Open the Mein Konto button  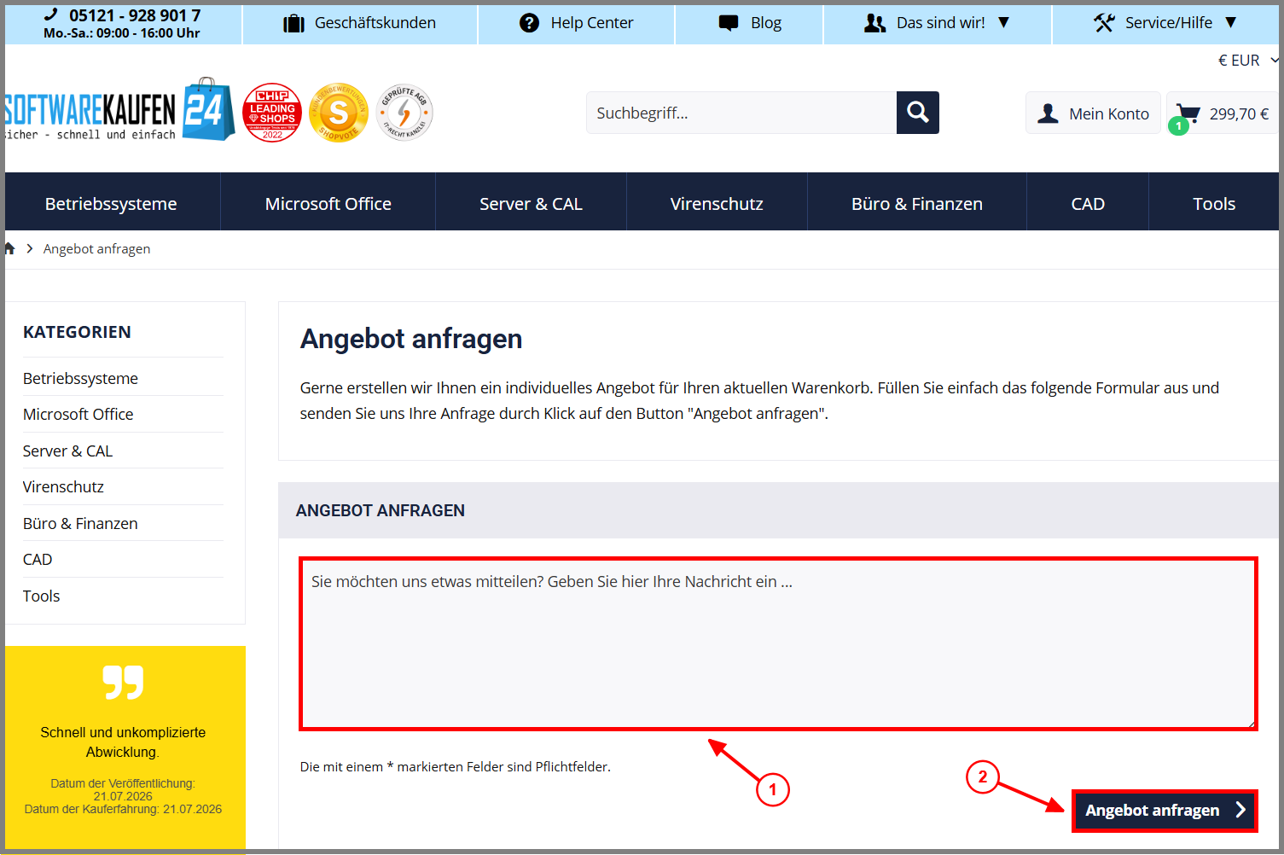pos(1093,113)
